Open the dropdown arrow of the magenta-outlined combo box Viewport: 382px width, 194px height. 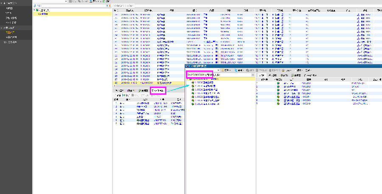coord(253,75)
